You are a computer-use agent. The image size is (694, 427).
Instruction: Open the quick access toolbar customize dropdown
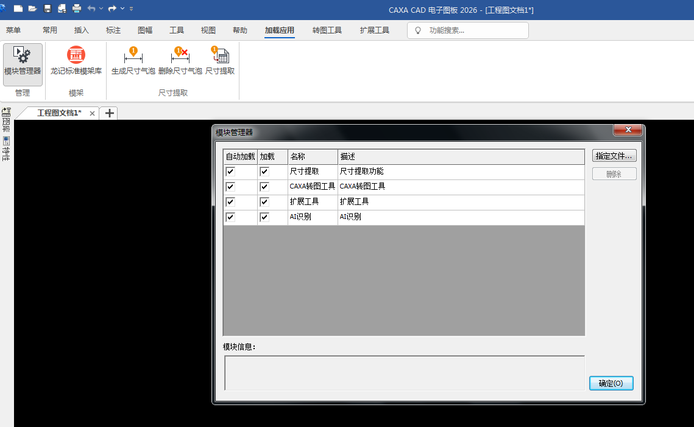pyautogui.click(x=130, y=9)
